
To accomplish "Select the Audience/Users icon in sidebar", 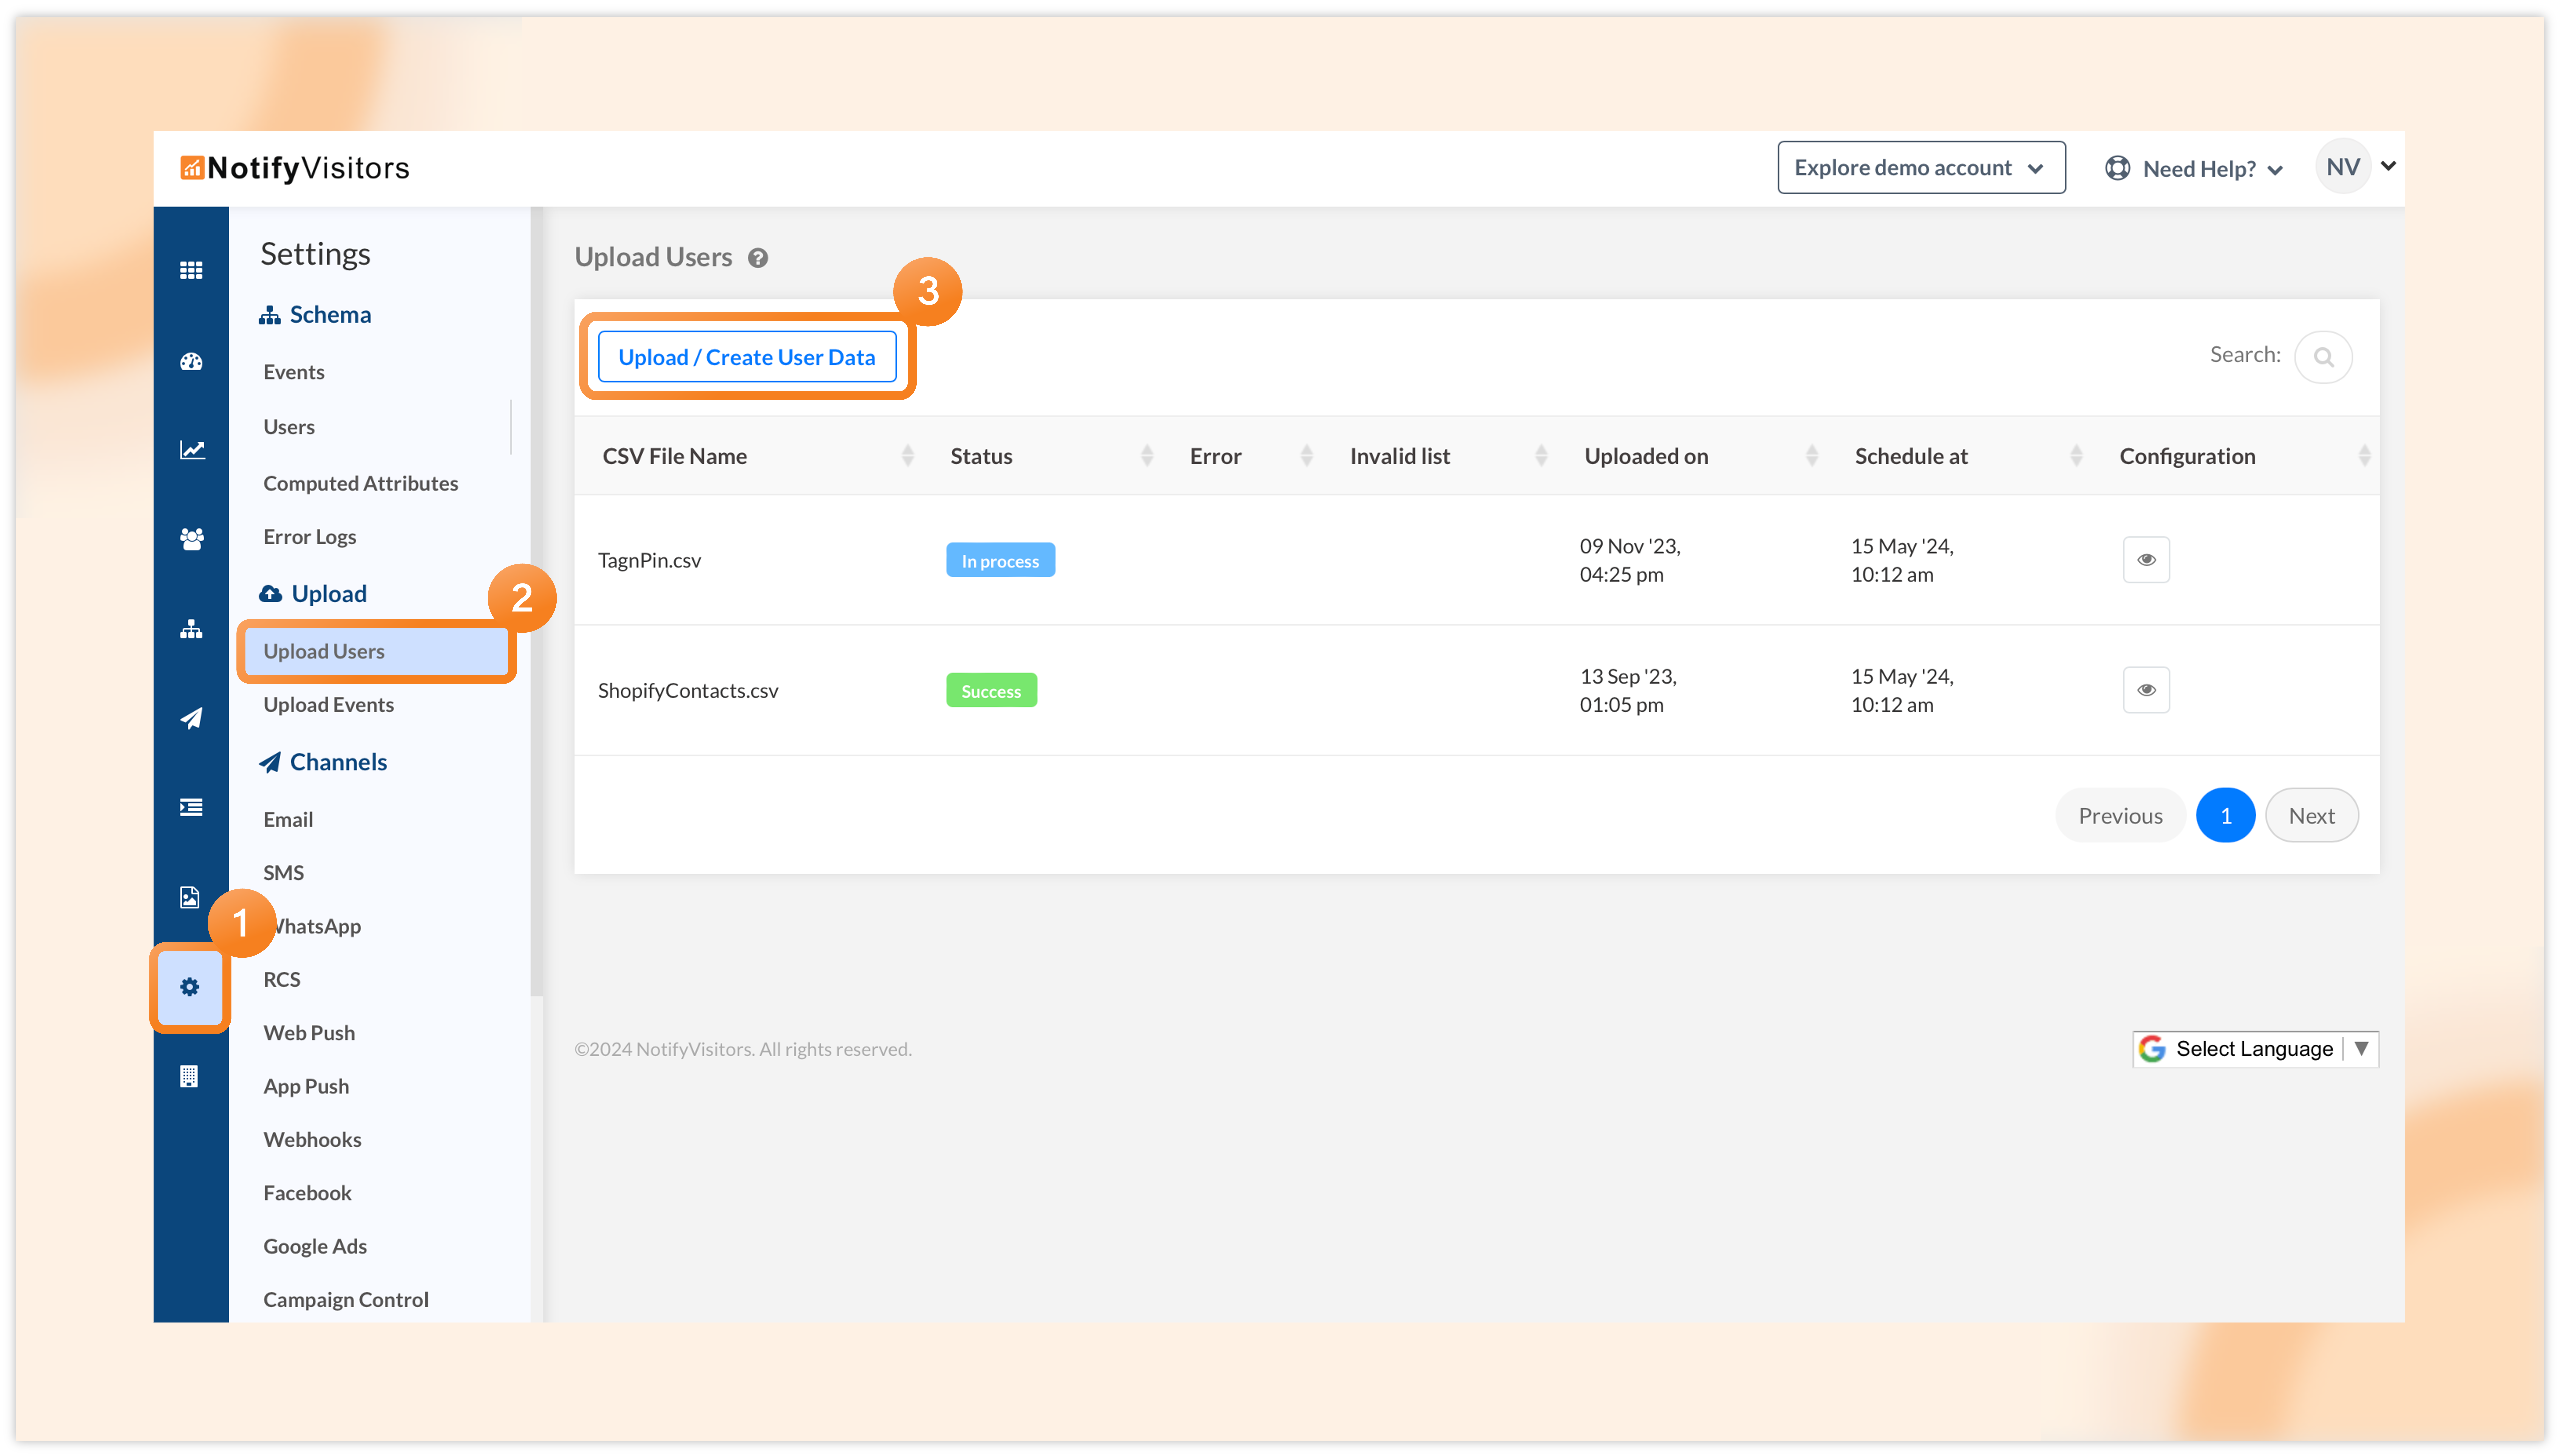I will point(192,540).
